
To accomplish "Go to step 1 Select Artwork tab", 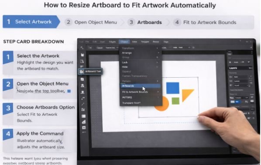I will point(31,22).
